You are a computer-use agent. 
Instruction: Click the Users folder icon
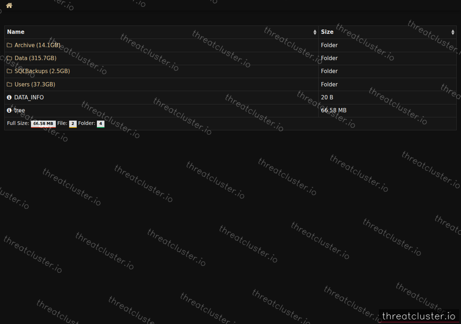(9, 85)
